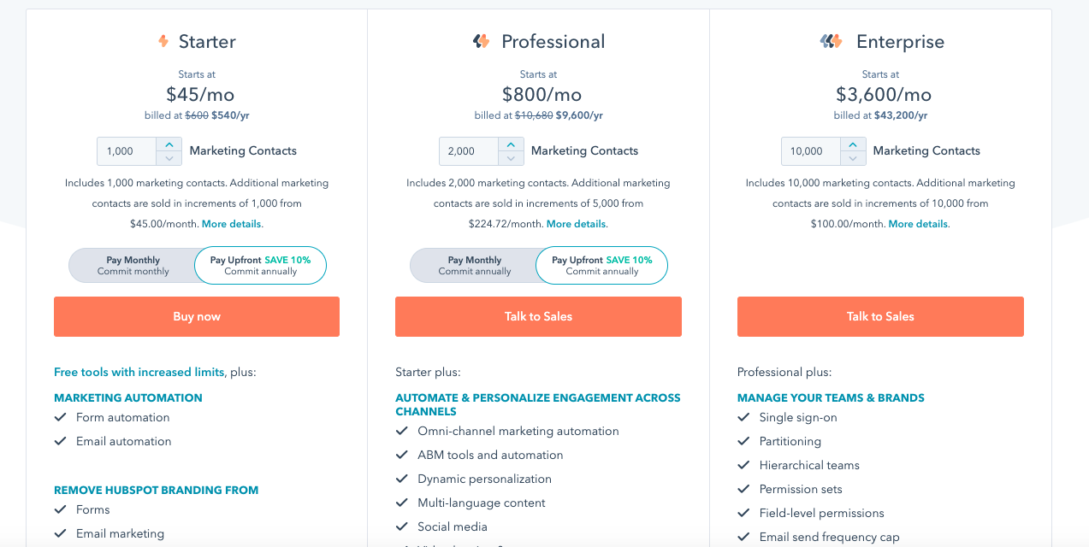Open More details link under Enterprise
The image size is (1089, 547).
click(x=918, y=224)
